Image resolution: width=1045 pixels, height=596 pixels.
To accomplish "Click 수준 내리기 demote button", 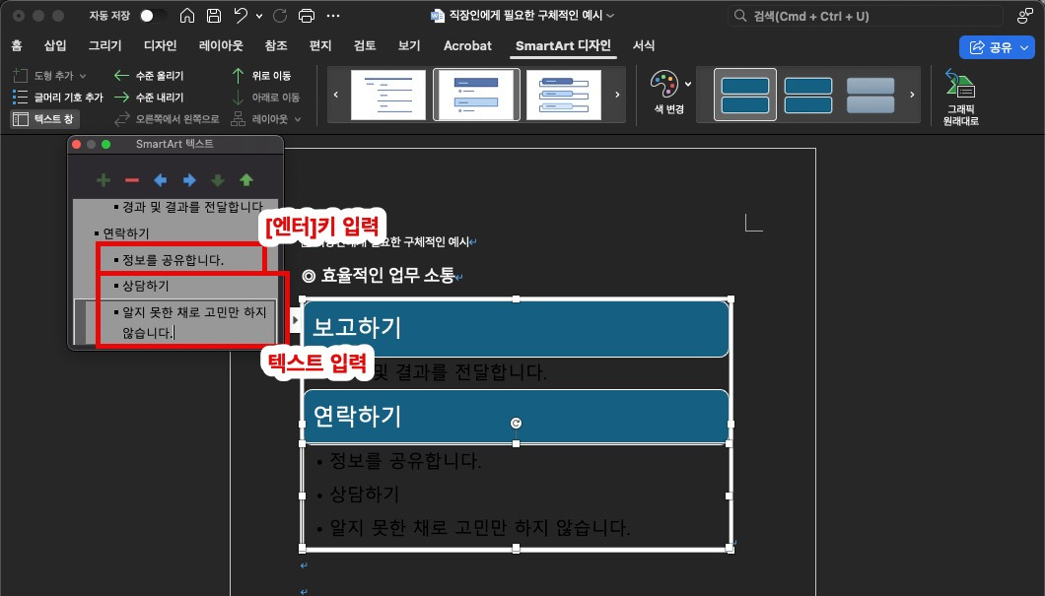I will pos(149,98).
